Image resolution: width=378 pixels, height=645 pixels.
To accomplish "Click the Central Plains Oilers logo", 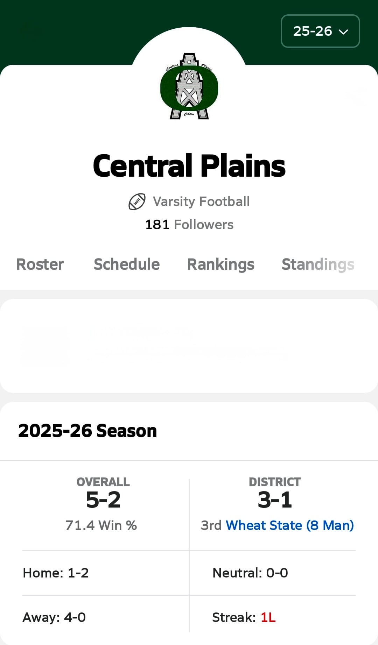I will tap(189, 86).
